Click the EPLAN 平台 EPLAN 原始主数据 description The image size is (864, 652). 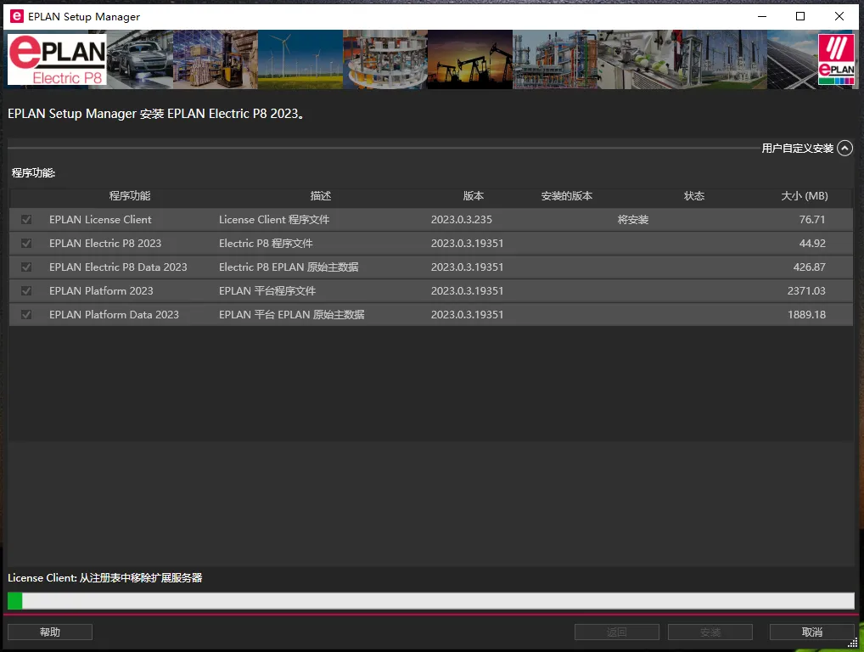click(x=291, y=314)
